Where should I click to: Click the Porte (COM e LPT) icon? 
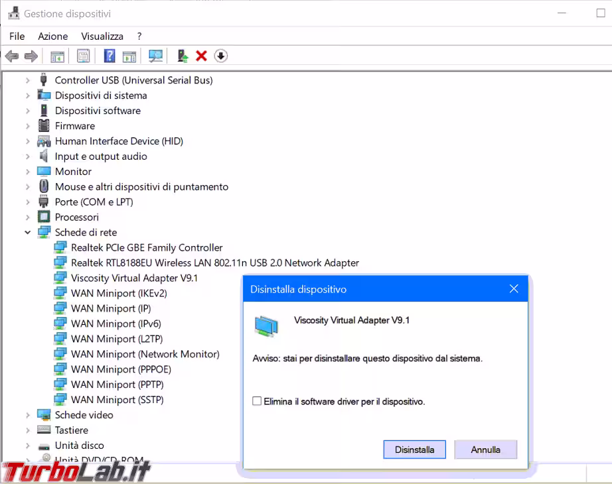[x=43, y=202]
